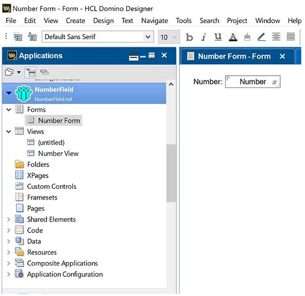This screenshot has height=296, width=305.
Task: Switch to the Number Form - Form tab
Action: click(234, 56)
